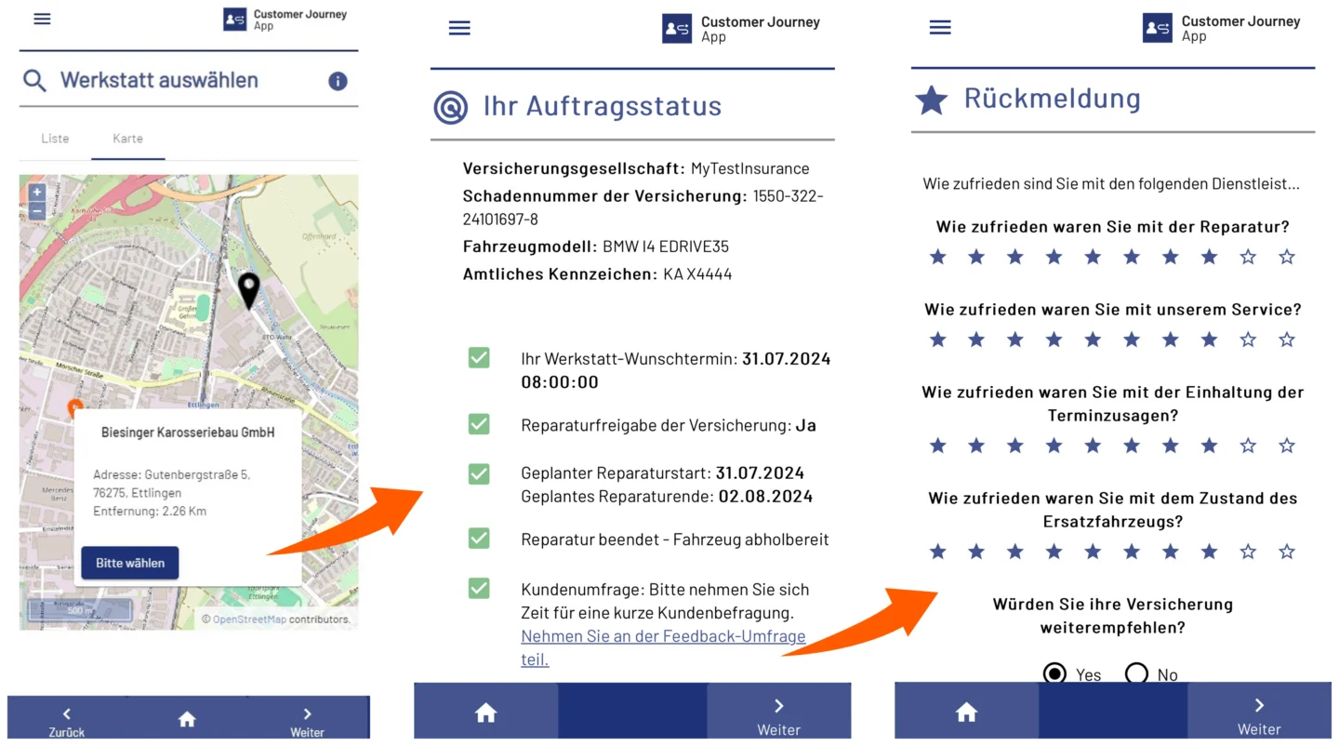This screenshot has height=746, width=1339.
Task: Select Yes for recommending the insurance
Action: click(1054, 674)
